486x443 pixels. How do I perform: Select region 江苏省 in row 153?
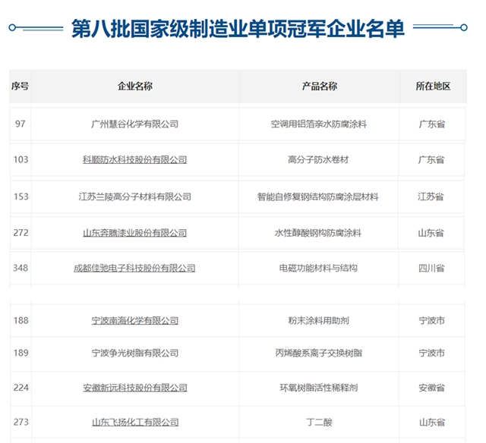click(431, 197)
